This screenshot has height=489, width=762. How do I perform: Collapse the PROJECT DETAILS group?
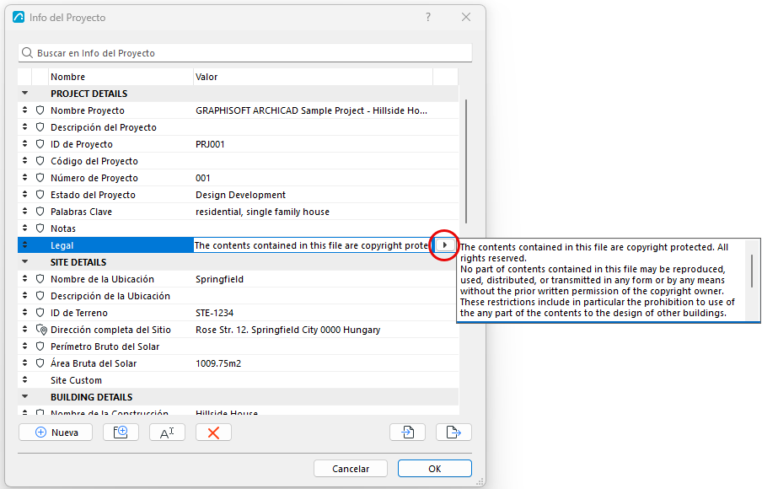[x=24, y=93]
